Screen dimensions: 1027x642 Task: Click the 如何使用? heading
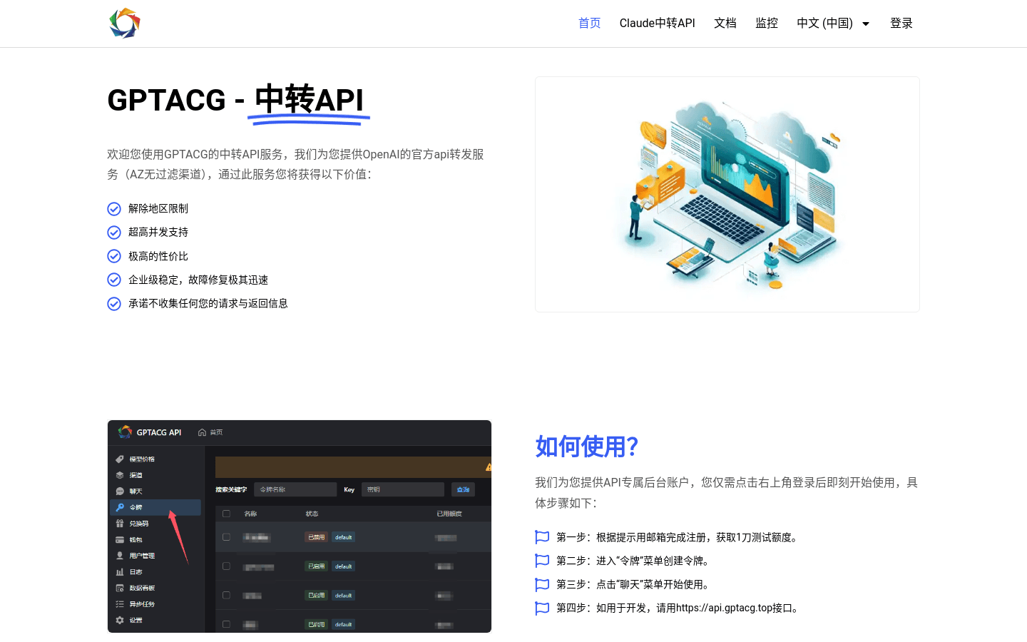tap(586, 447)
